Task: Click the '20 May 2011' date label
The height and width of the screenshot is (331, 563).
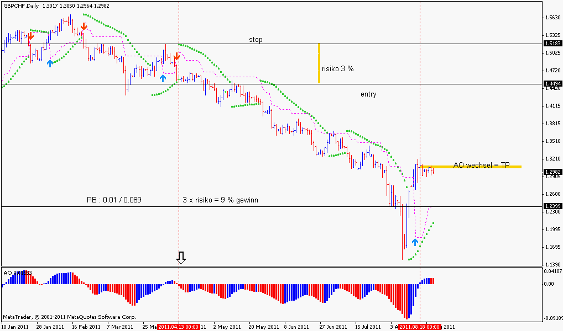Action: 264,327
